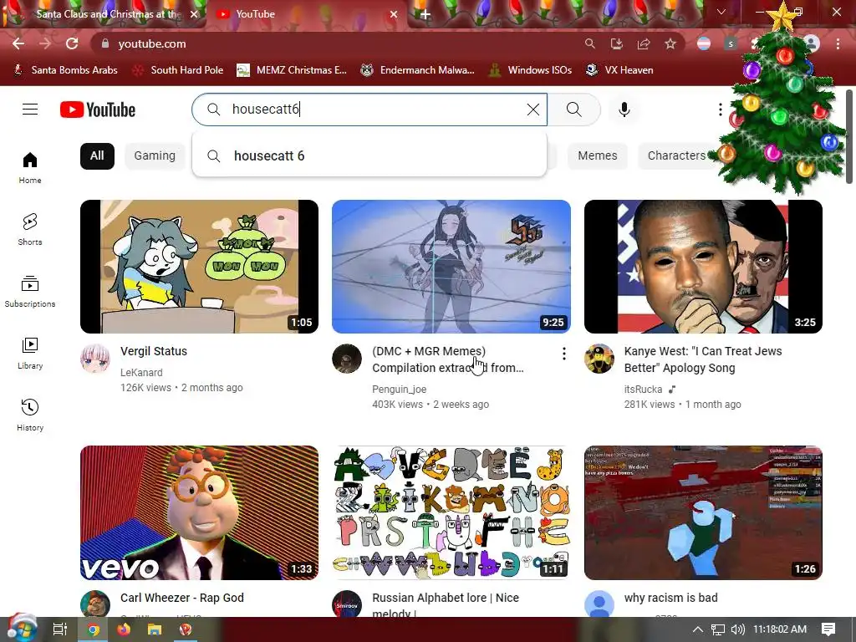Click the YouTube logo

click(98, 110)
